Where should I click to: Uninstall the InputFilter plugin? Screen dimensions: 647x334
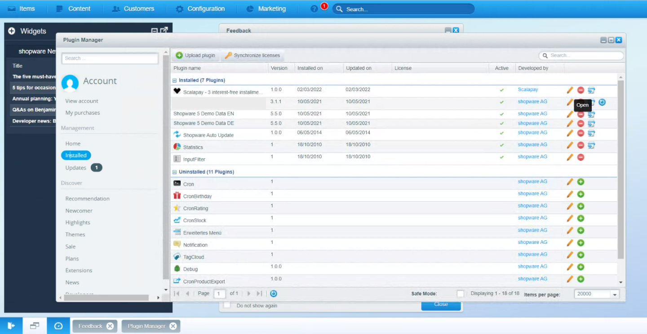point(581,157)
